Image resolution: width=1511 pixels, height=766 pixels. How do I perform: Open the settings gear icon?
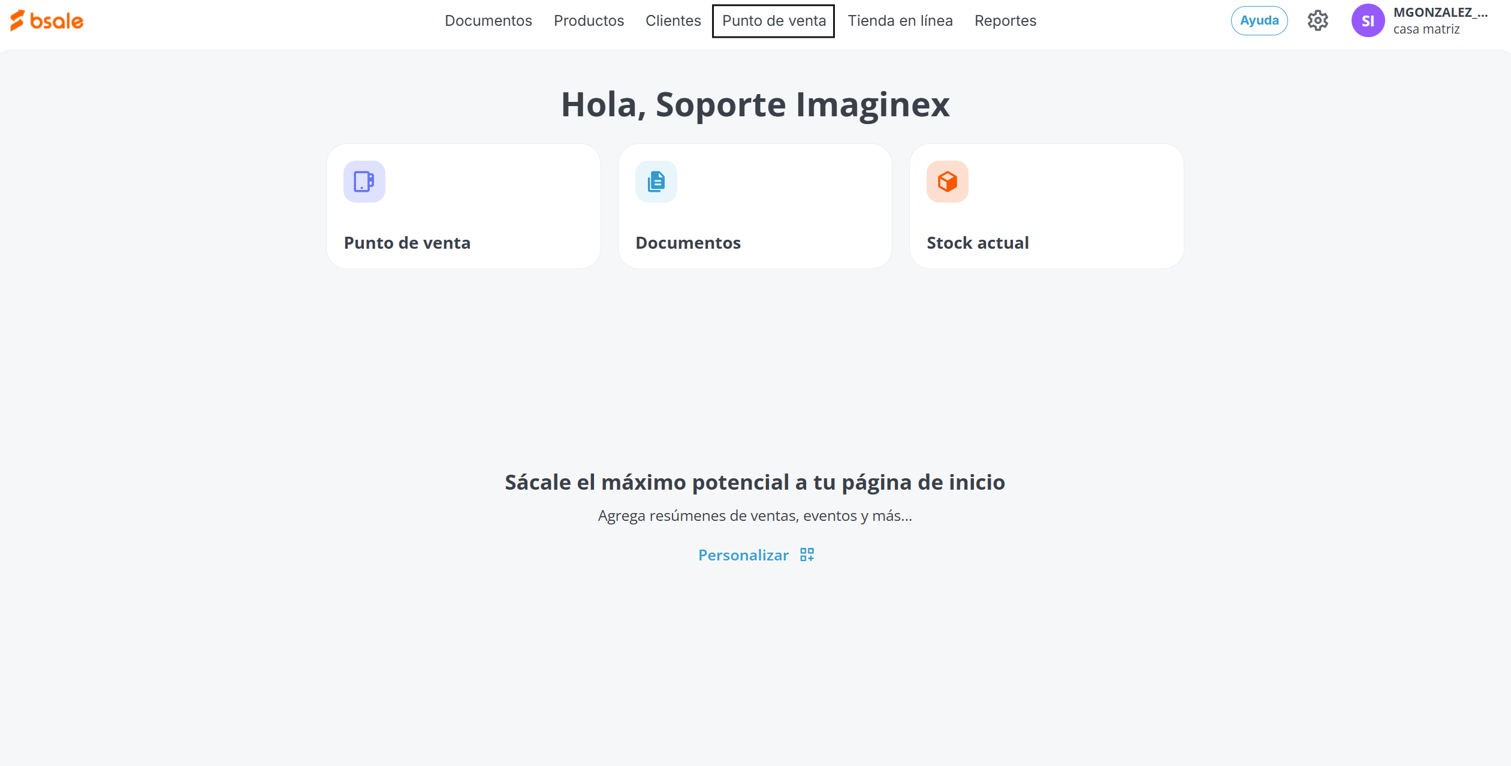1317,21
